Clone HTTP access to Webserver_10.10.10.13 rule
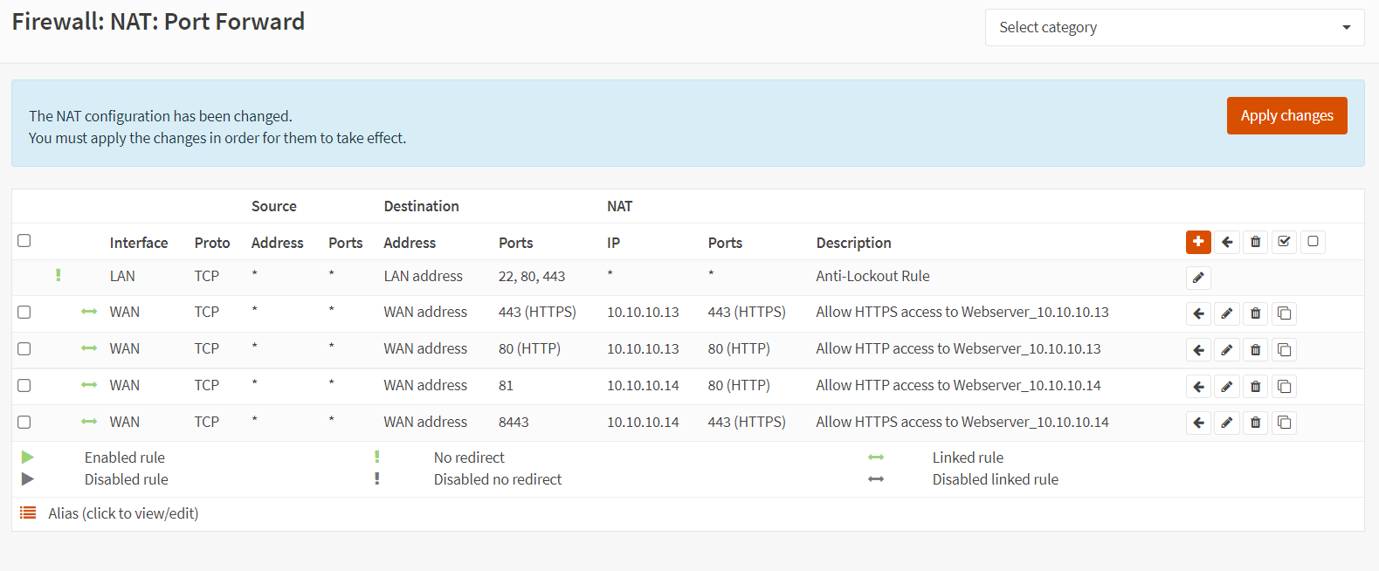The height and width of the screenshot is (571, 1379). (x=1284, y=350)
